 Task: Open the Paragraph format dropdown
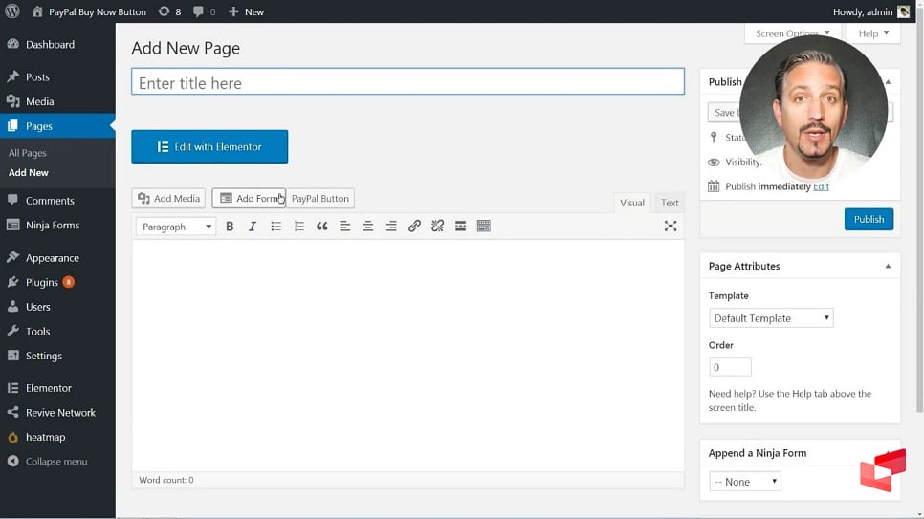coord(176,227)
